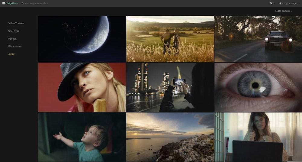302x162 pixels.
Task: Click the user profile avatar icon
Action: pos(280,3)
